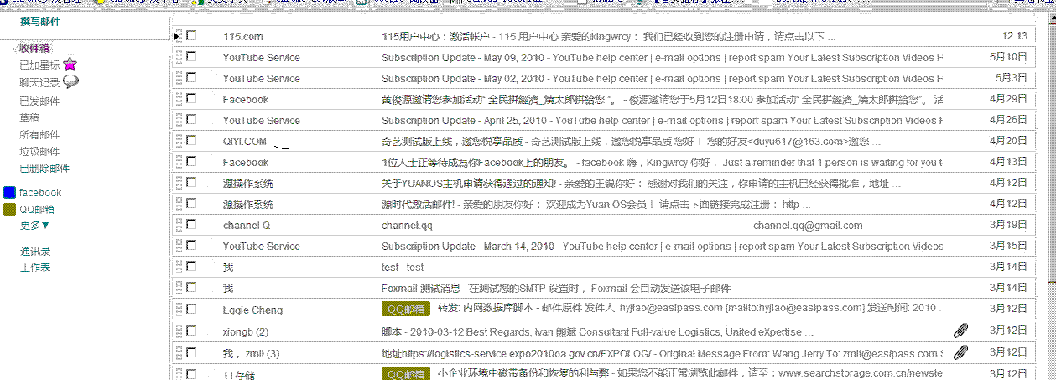Click the paperclip attachment icon on the xiongb row
The height and width of the screenshot is (380, 1056).
(961, 331)
